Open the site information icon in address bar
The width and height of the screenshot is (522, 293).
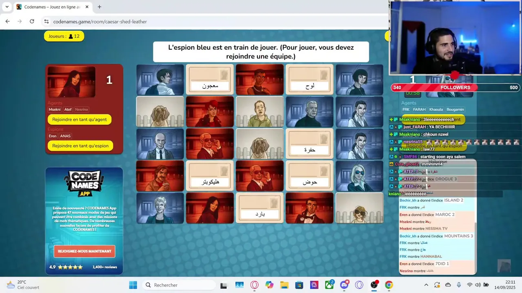click(x=46, y=22)
